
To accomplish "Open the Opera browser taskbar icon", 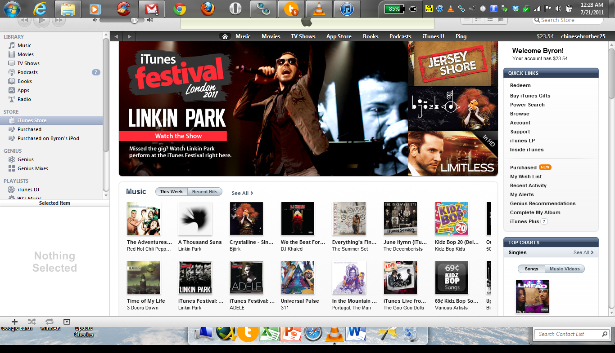I will [235, 9].
